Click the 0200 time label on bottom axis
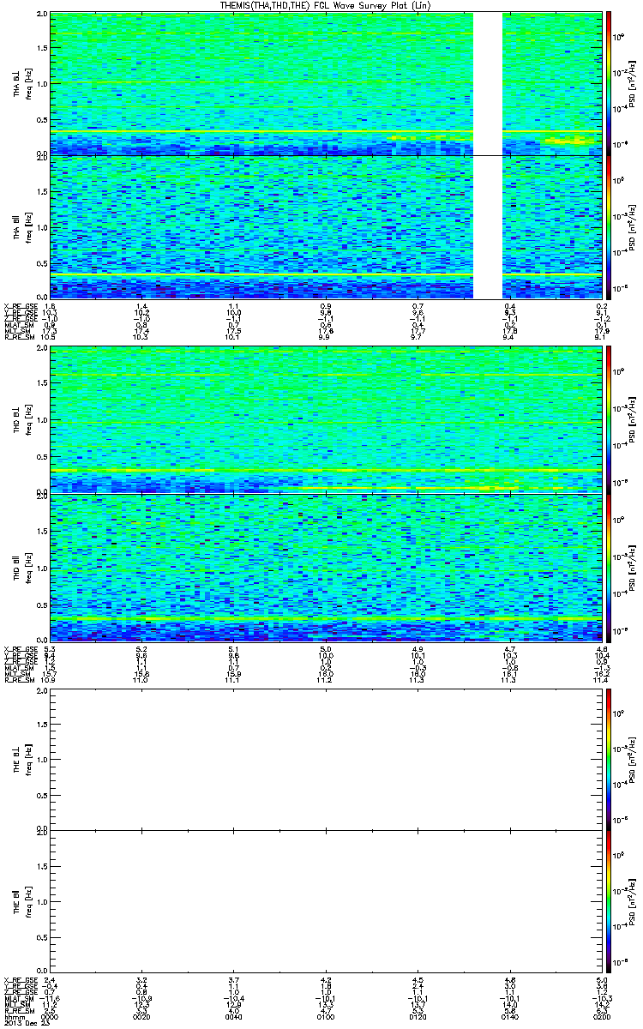 click(x=601, y=1015)
